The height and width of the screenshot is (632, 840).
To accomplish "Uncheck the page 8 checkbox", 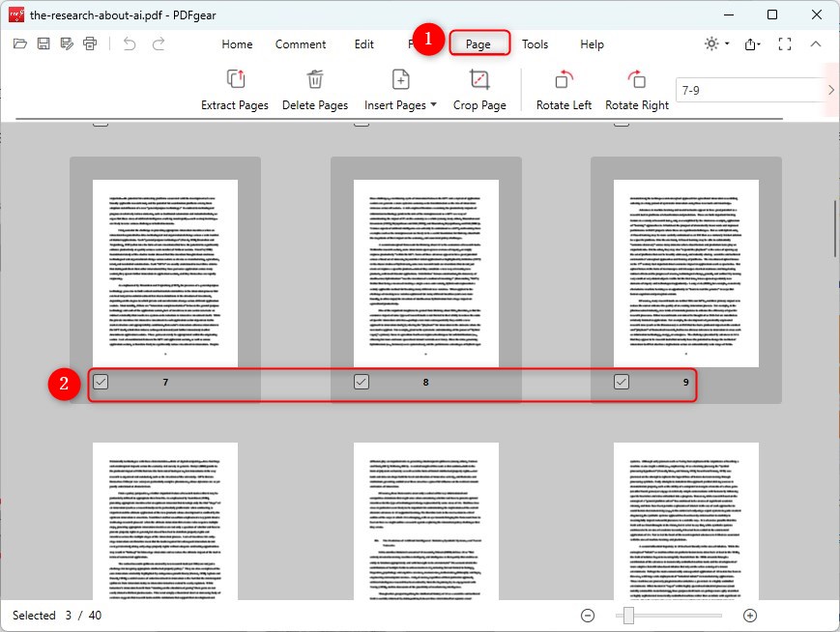I will pyautogui.click(x=361, y=383).
